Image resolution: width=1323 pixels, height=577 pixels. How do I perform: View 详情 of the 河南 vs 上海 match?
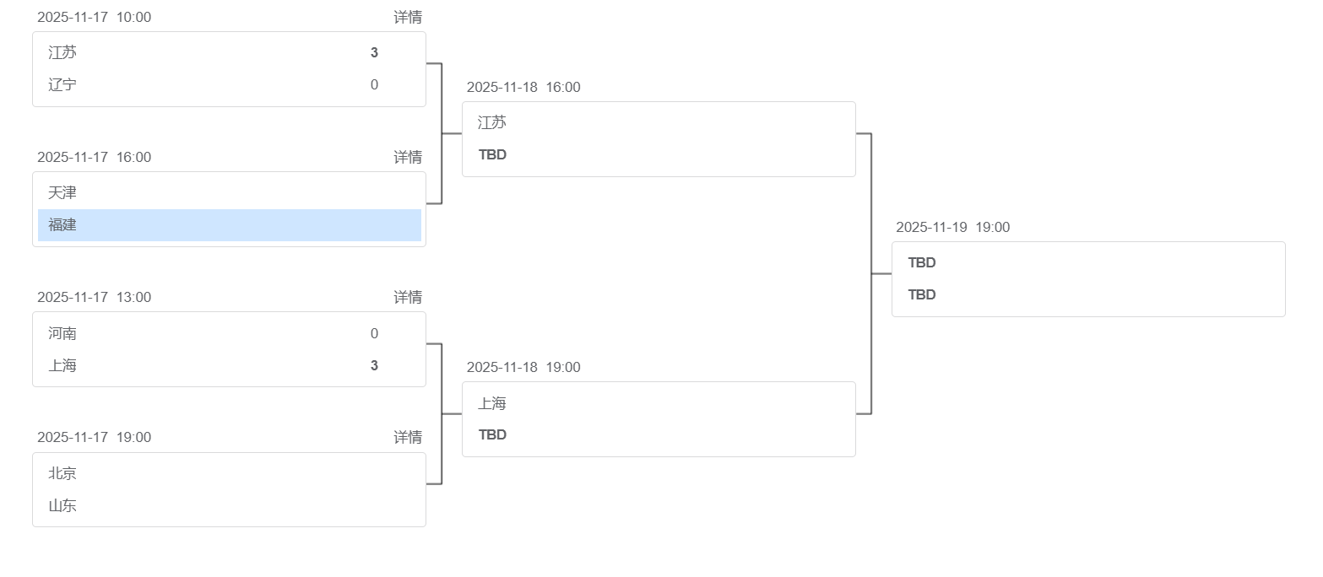click(x=408, y=297)
